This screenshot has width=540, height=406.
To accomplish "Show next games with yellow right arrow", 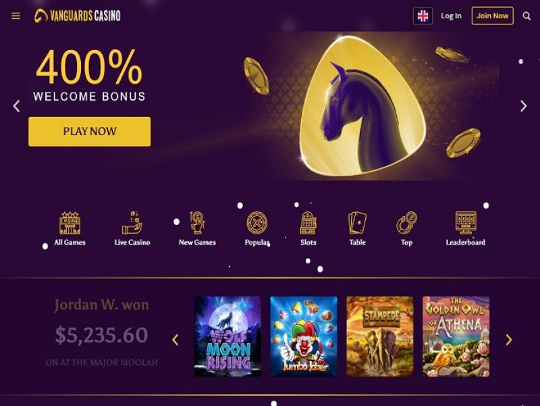I will (x=509, y=340).
